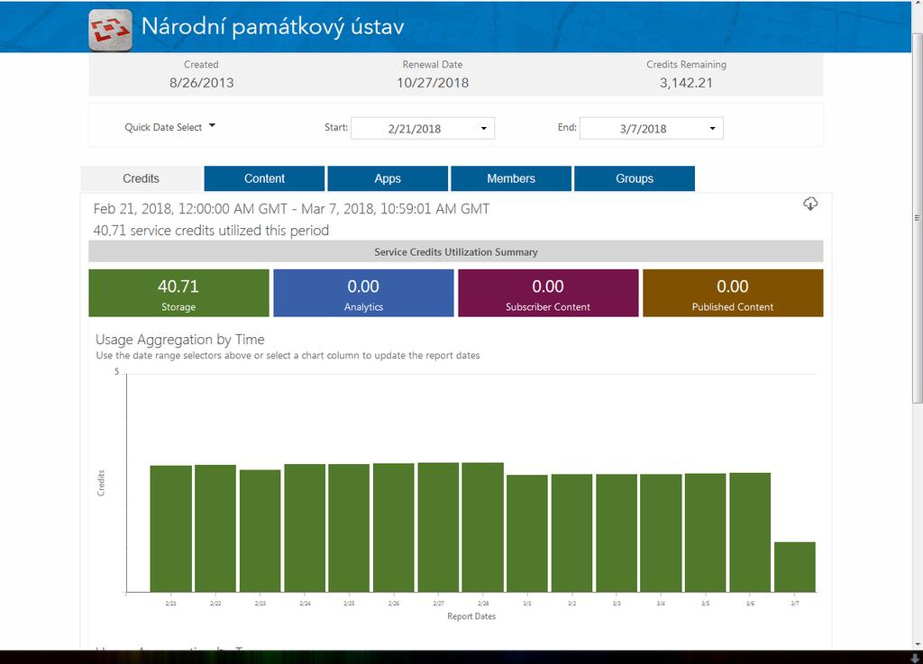Click the page's vertical scrollbar thumb

917,218
